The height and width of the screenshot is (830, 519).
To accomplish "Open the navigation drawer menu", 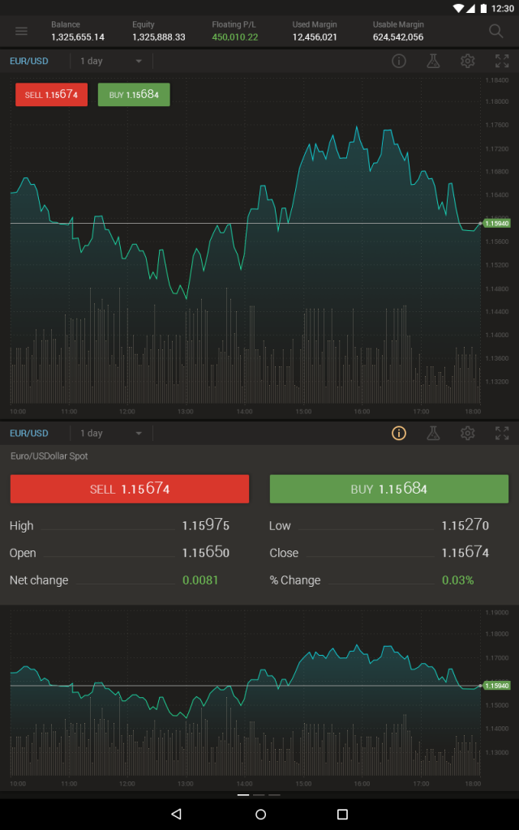I will (20, 31).
